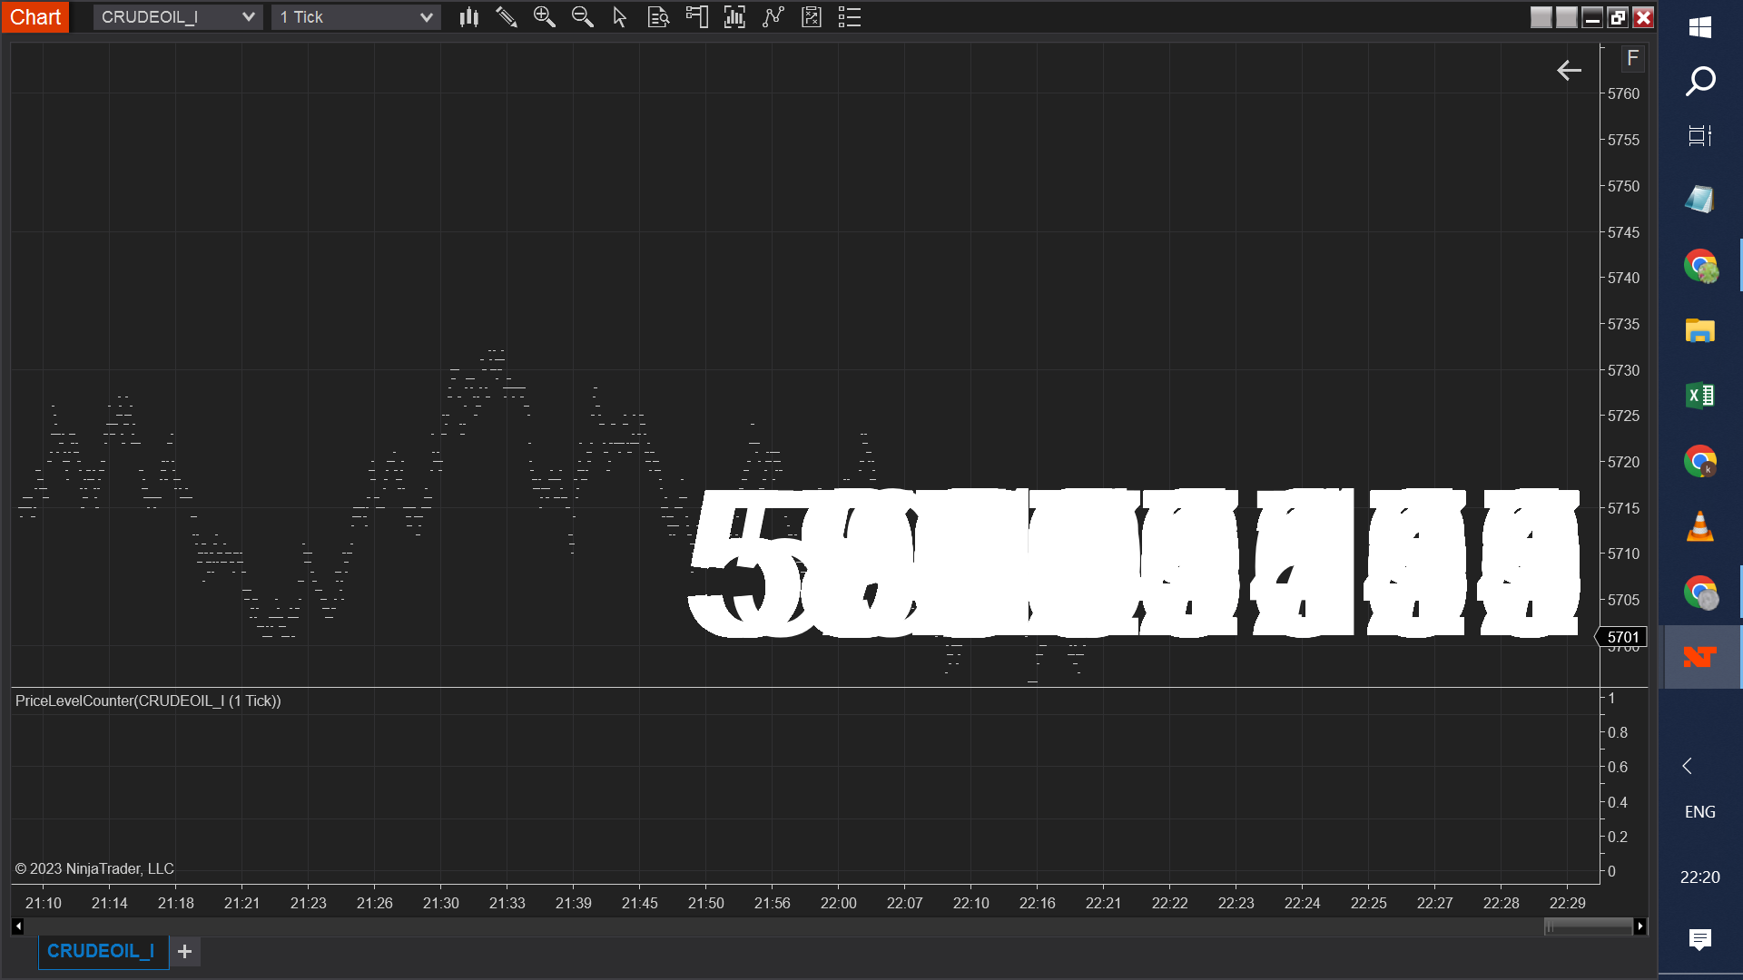Click the F fixed scale button
The width and height of the screenshot is (1743, 980).
click(1632, 59)
